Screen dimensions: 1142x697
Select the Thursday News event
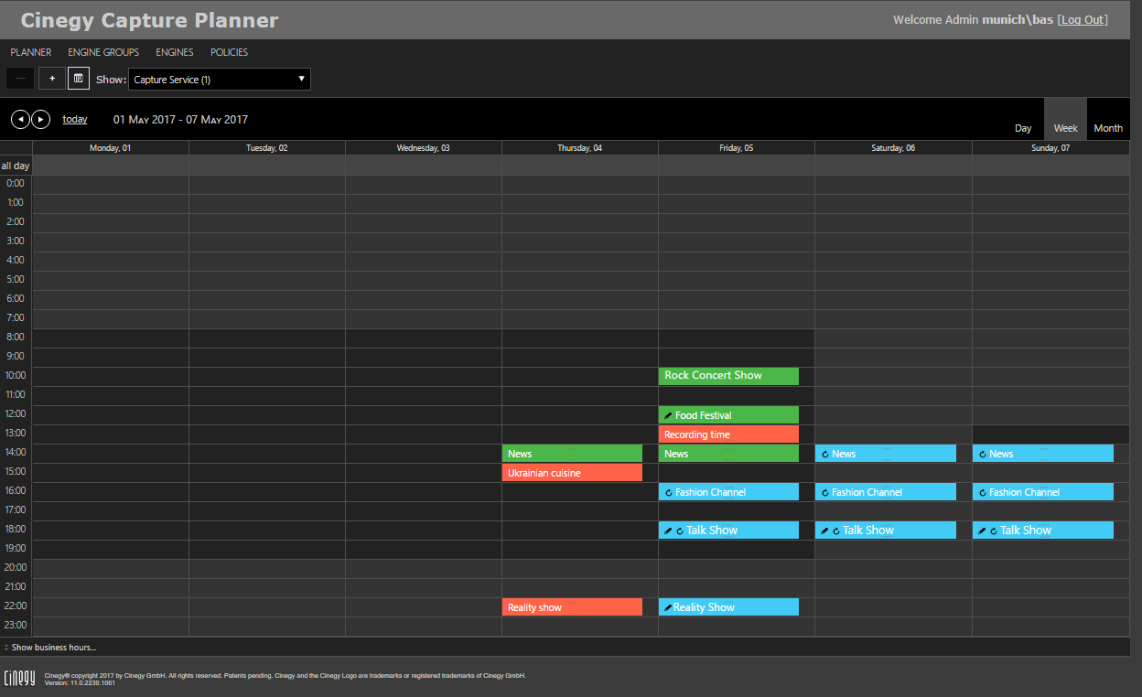tap(572, 454)
